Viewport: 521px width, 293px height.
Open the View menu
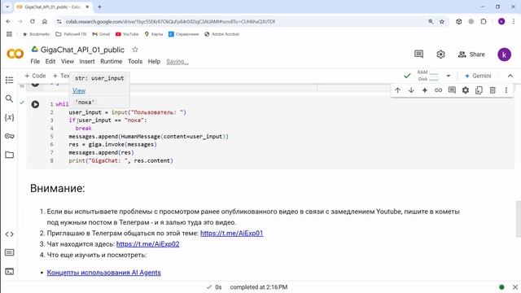click(x=68, y=62)
